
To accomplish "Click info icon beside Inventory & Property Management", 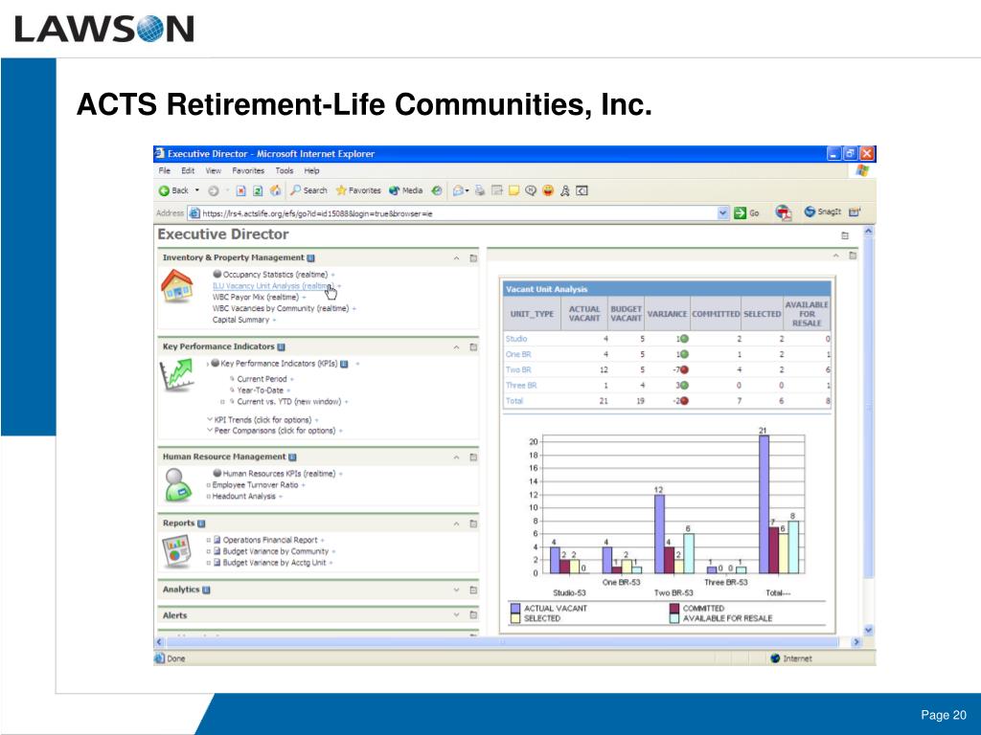I will coord(311,258).
